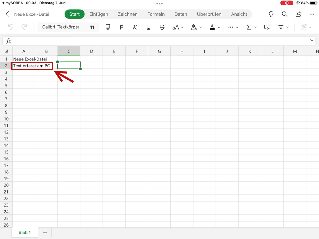Toggle bold formatting
Viewport: 319px width, 239px height.
(x=121, y=27)
